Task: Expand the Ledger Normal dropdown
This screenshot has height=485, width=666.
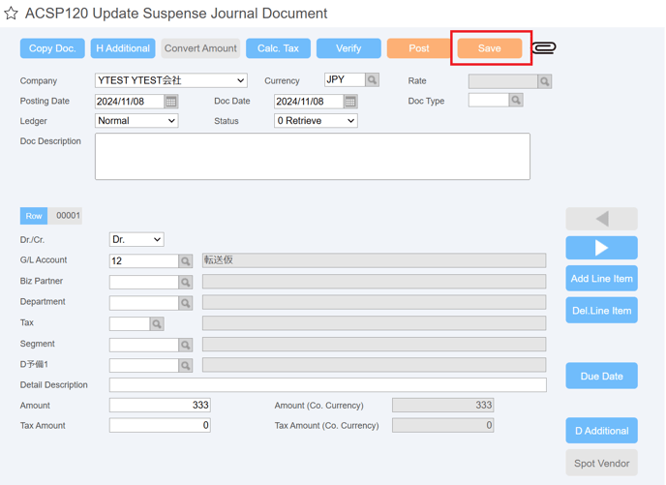Action: 136,121
